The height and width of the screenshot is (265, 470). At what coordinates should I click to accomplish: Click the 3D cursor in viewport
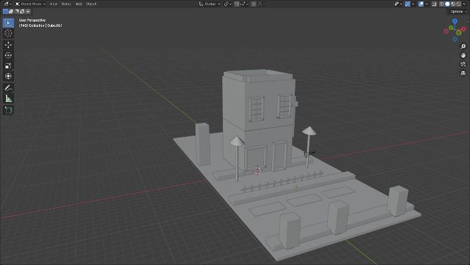point(257,170)
